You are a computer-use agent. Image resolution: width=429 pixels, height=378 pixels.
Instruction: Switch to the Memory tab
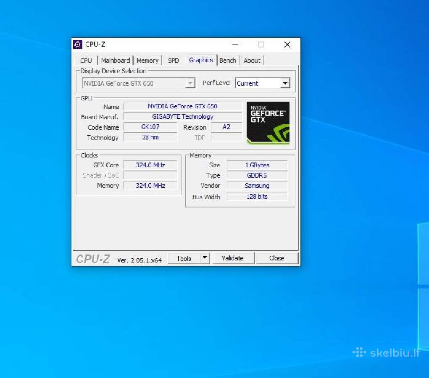tap(147, 60)
